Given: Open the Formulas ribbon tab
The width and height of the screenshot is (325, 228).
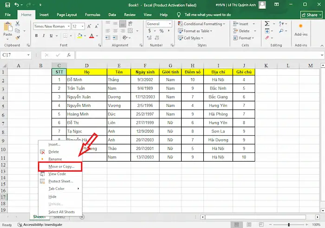Looking at the screenshot, I should pyautogui.click(x=92, y=14).
